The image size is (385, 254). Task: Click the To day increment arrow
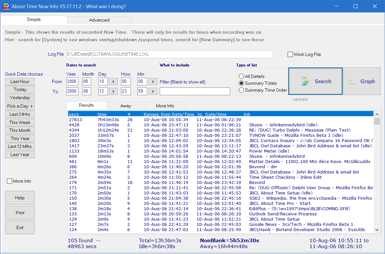[x=113, y=91]
